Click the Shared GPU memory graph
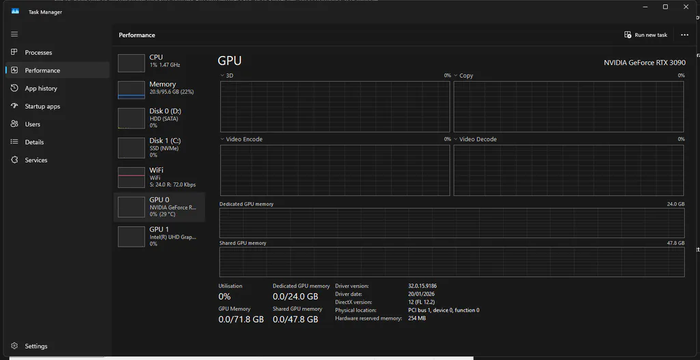Screen dimensions: 700x360 [452, 262]
